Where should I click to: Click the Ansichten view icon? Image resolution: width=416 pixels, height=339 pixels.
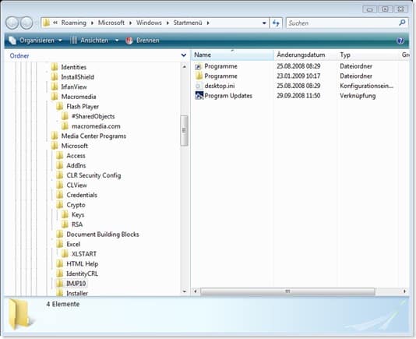73,41
